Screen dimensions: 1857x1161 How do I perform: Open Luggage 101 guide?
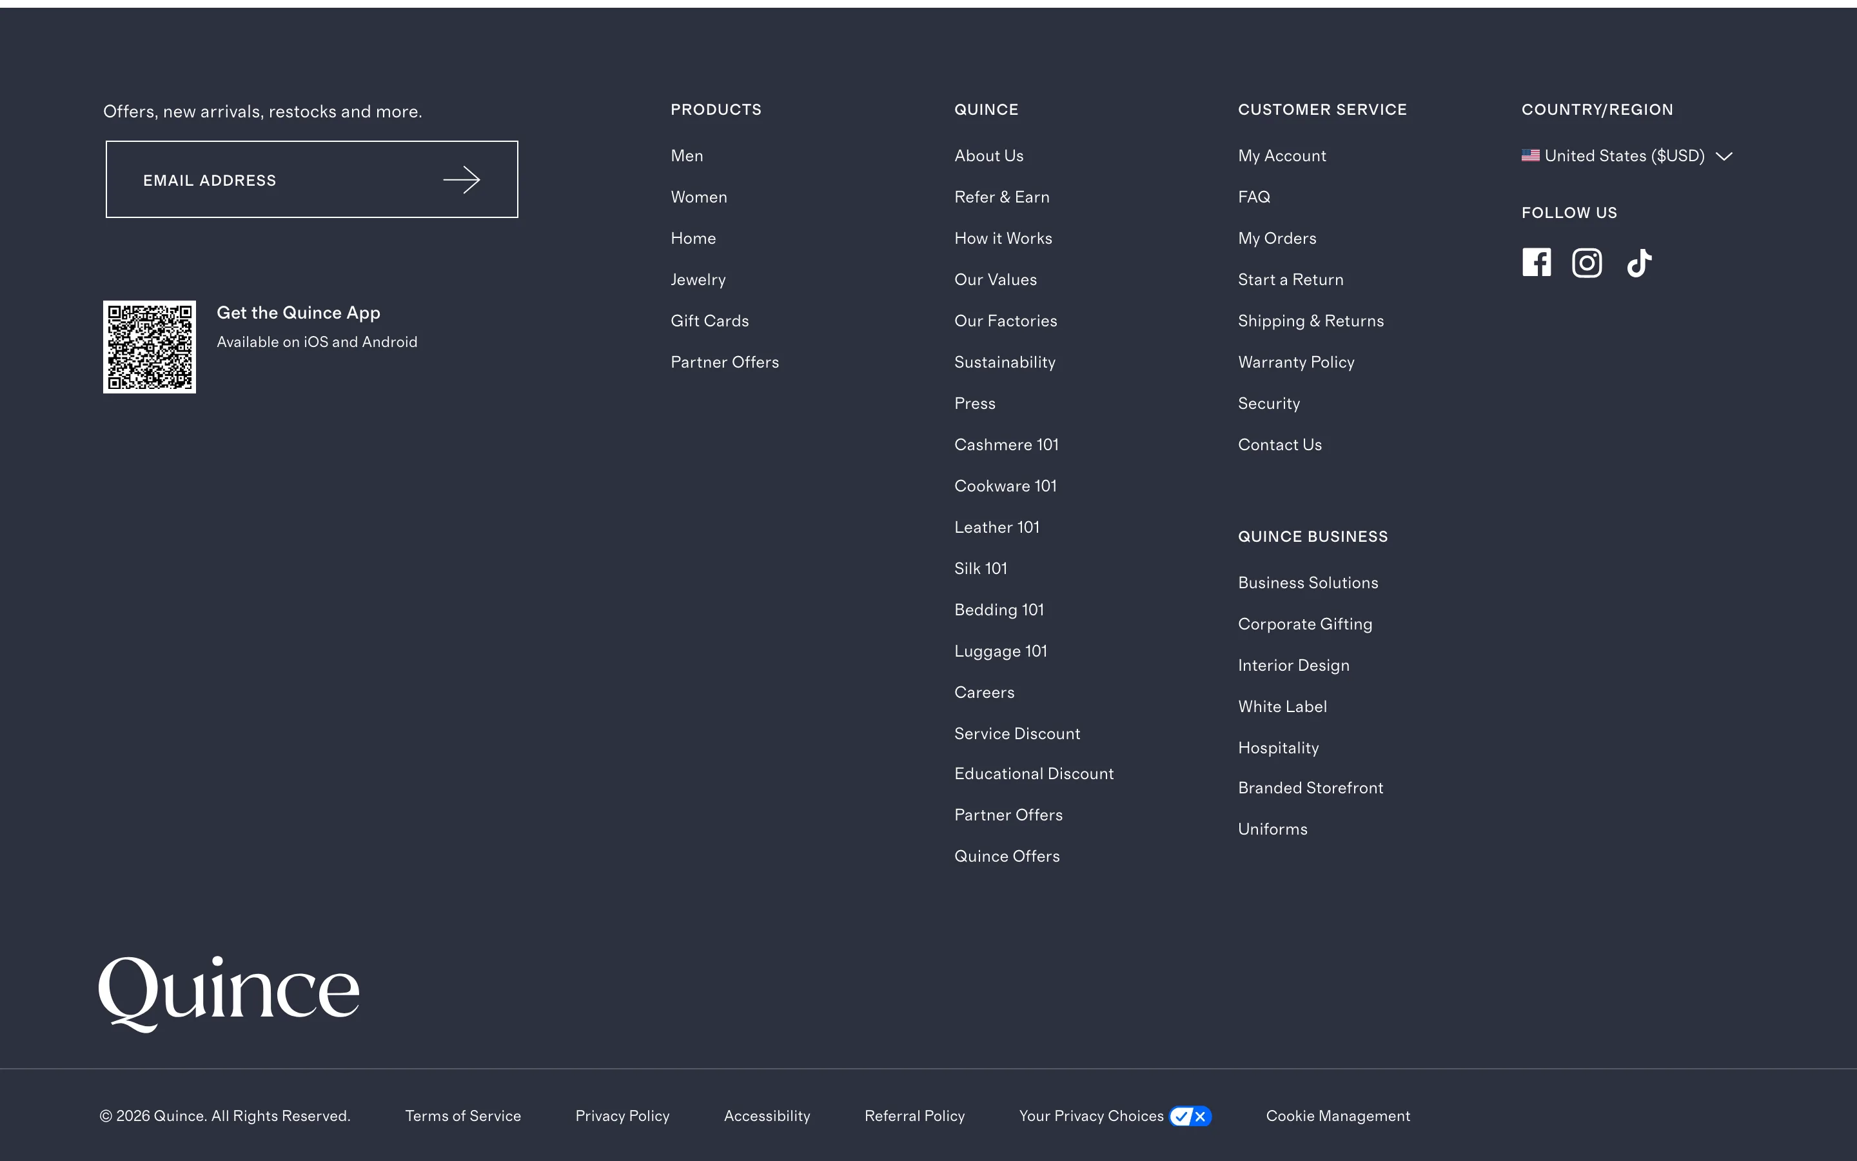click(1001, 651)
